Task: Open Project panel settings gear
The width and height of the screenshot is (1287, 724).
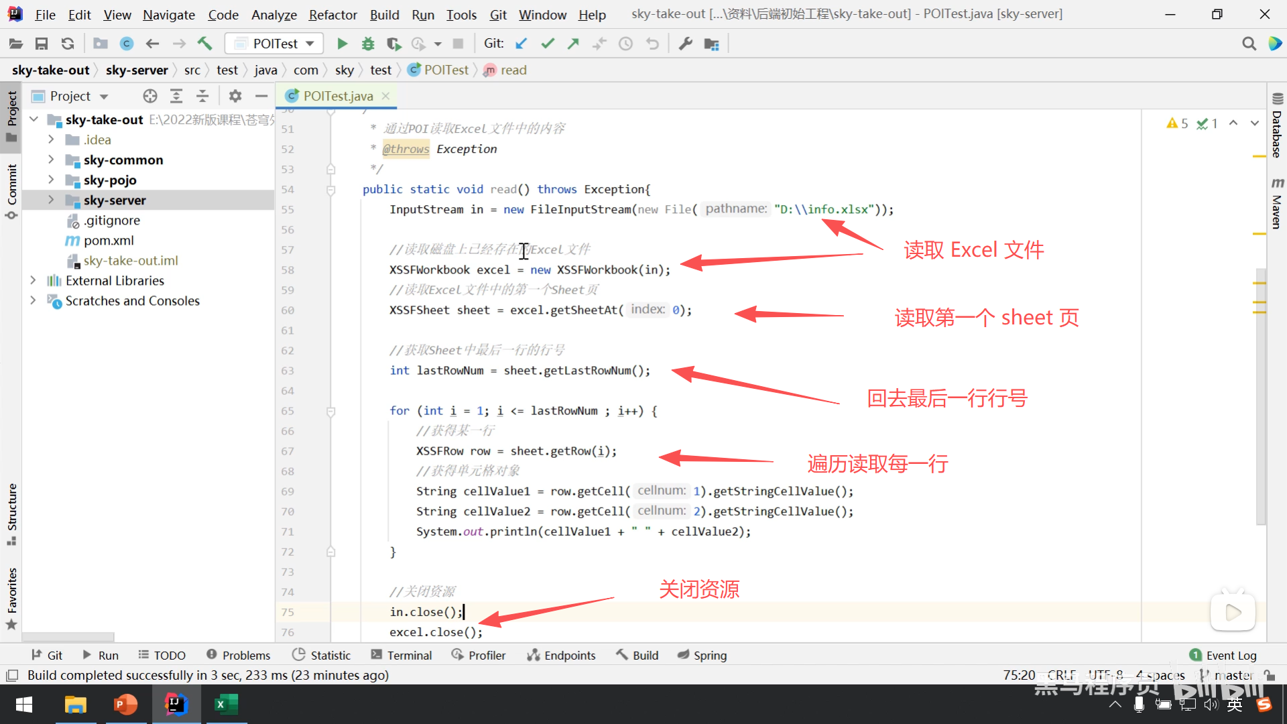Action: [235, 96]
